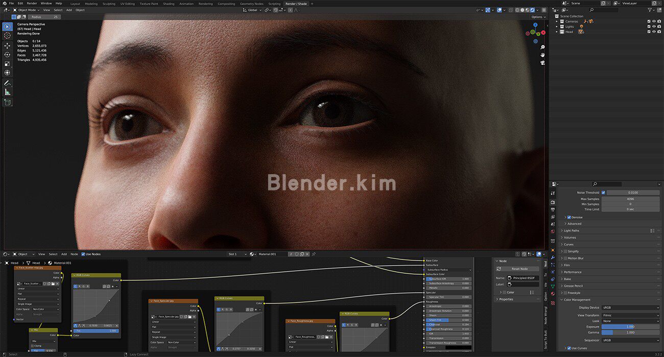Screen dimensions: 664x357
Task: Open Slot 1 material slot dropdown
Action: point(238,254)
